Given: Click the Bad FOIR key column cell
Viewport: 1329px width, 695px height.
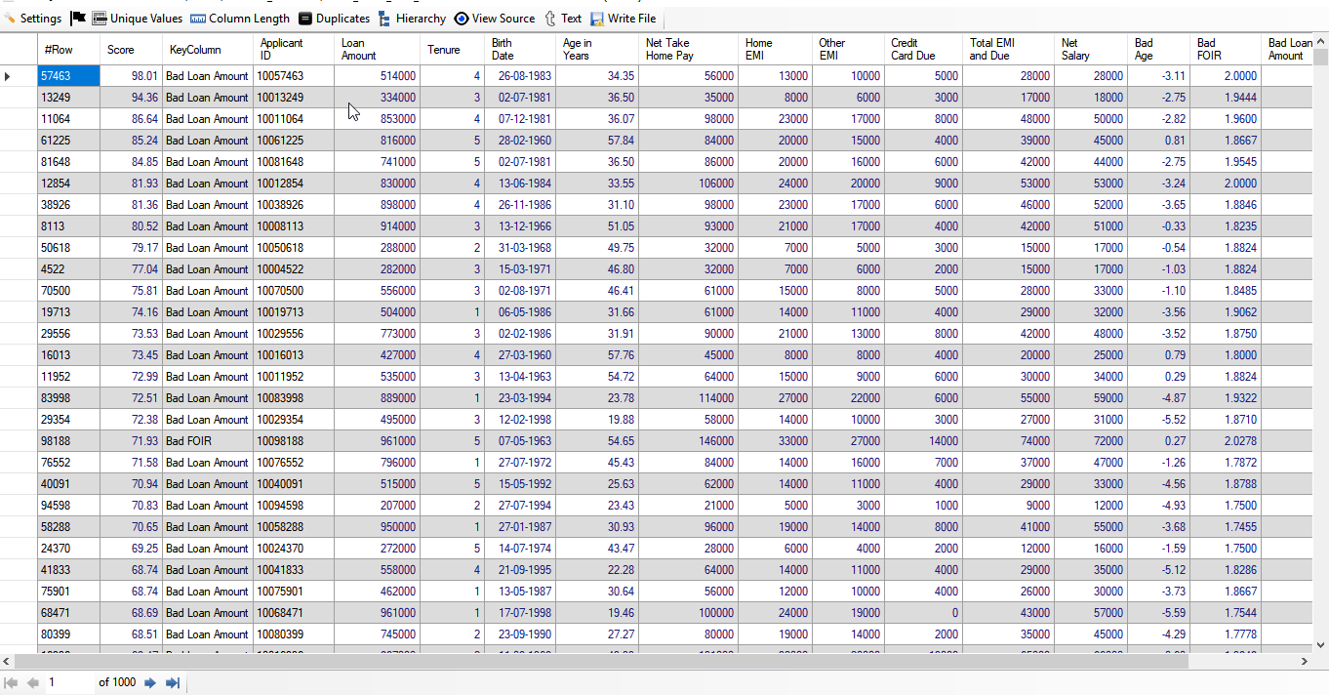Looking at the screenshot, I should [x=207, y=441].
